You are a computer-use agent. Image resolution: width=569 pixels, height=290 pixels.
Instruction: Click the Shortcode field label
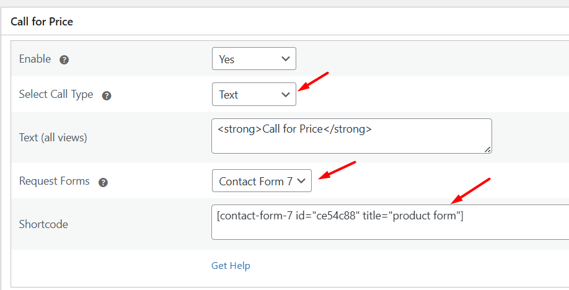[x=43, y=224]
